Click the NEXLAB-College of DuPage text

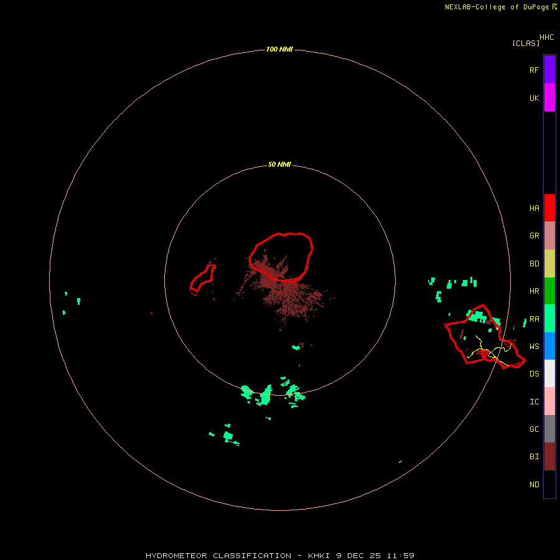(x=497, y=7)
